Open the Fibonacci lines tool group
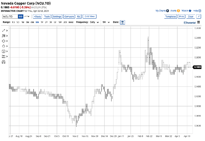Viewport: 205px width, 141px height. 4,36
